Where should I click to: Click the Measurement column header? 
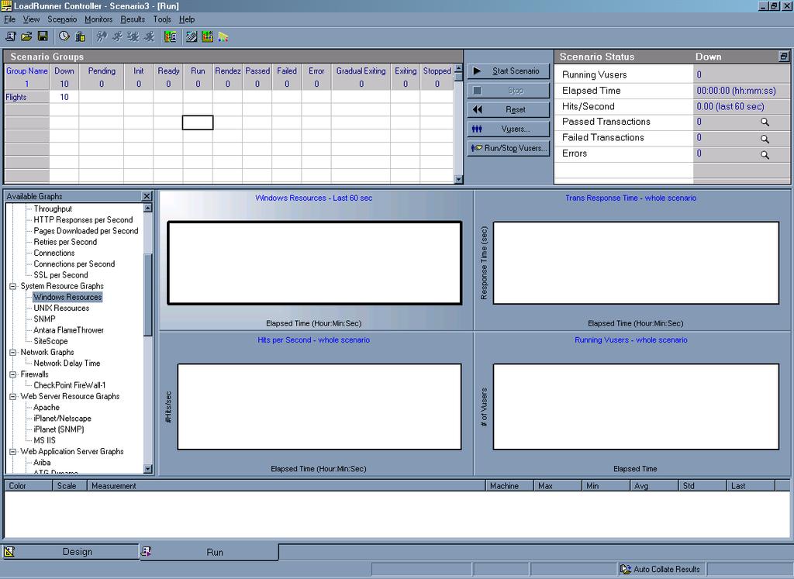[286, 486]
